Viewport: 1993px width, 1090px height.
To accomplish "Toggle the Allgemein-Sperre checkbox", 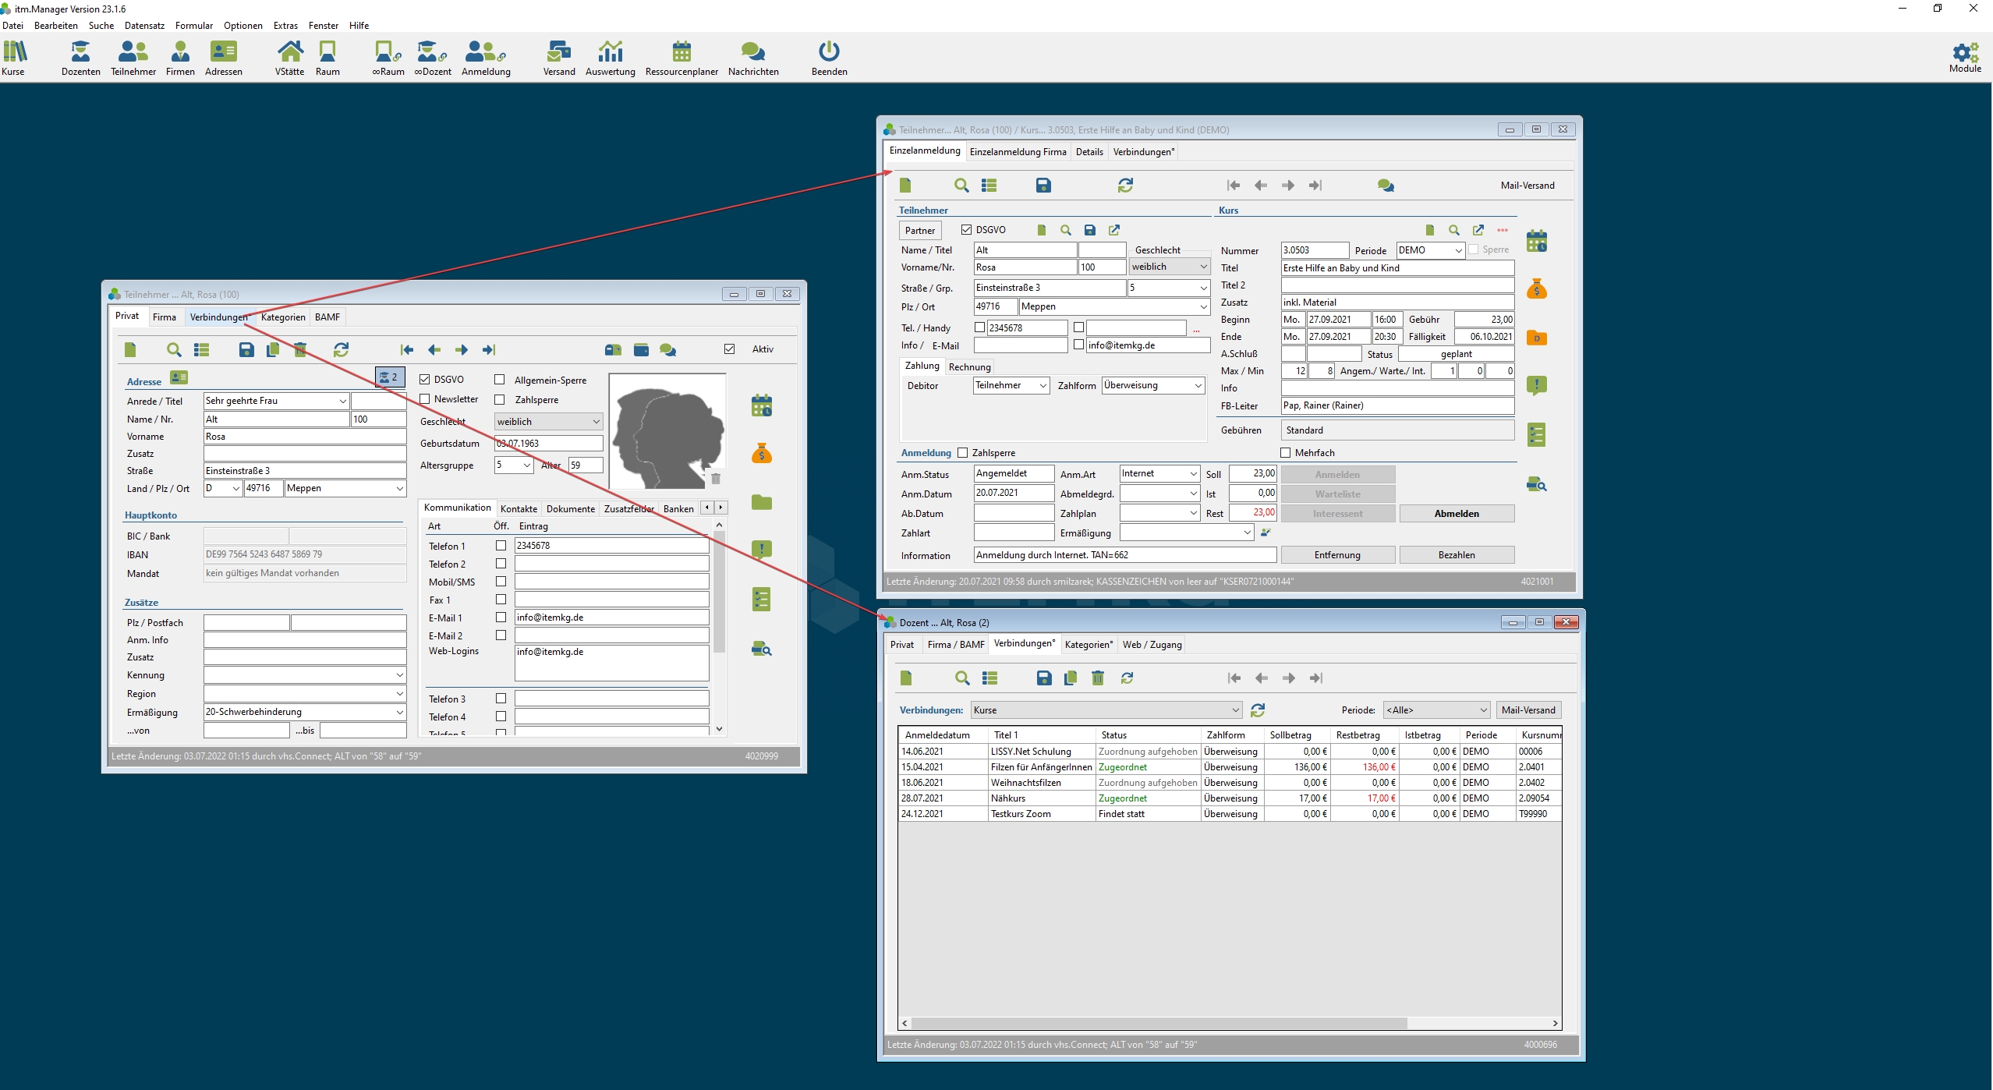I will coord(500,380).
